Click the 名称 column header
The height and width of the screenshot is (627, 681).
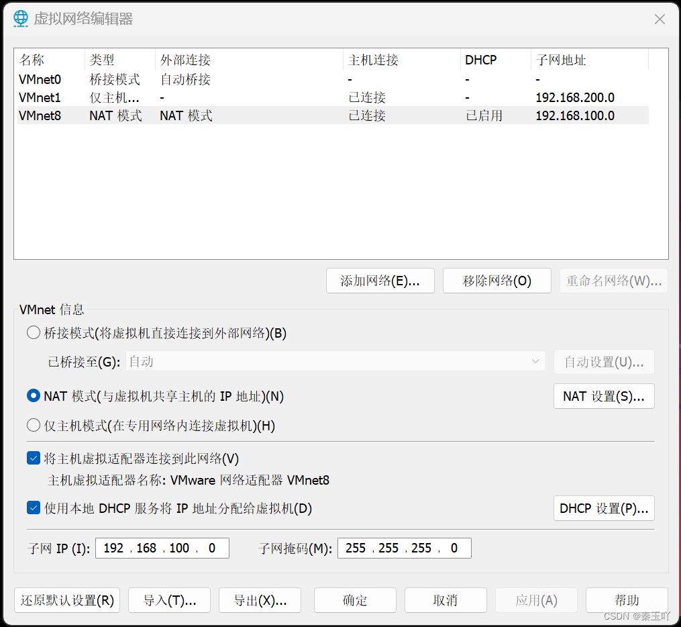[x=50, y=60]
